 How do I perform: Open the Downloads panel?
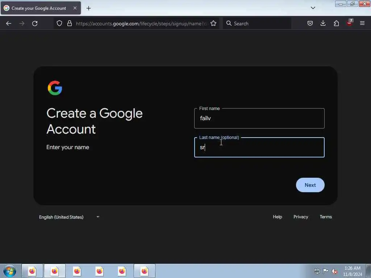pos(323,24)
